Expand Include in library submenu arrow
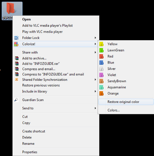This screenshot has width=154, height=156. (95, 91)
